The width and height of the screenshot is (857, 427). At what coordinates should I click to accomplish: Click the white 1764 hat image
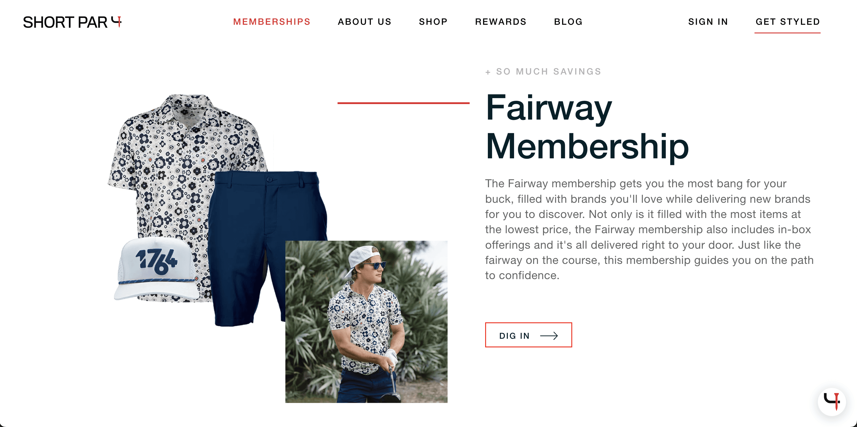point(156,269)
